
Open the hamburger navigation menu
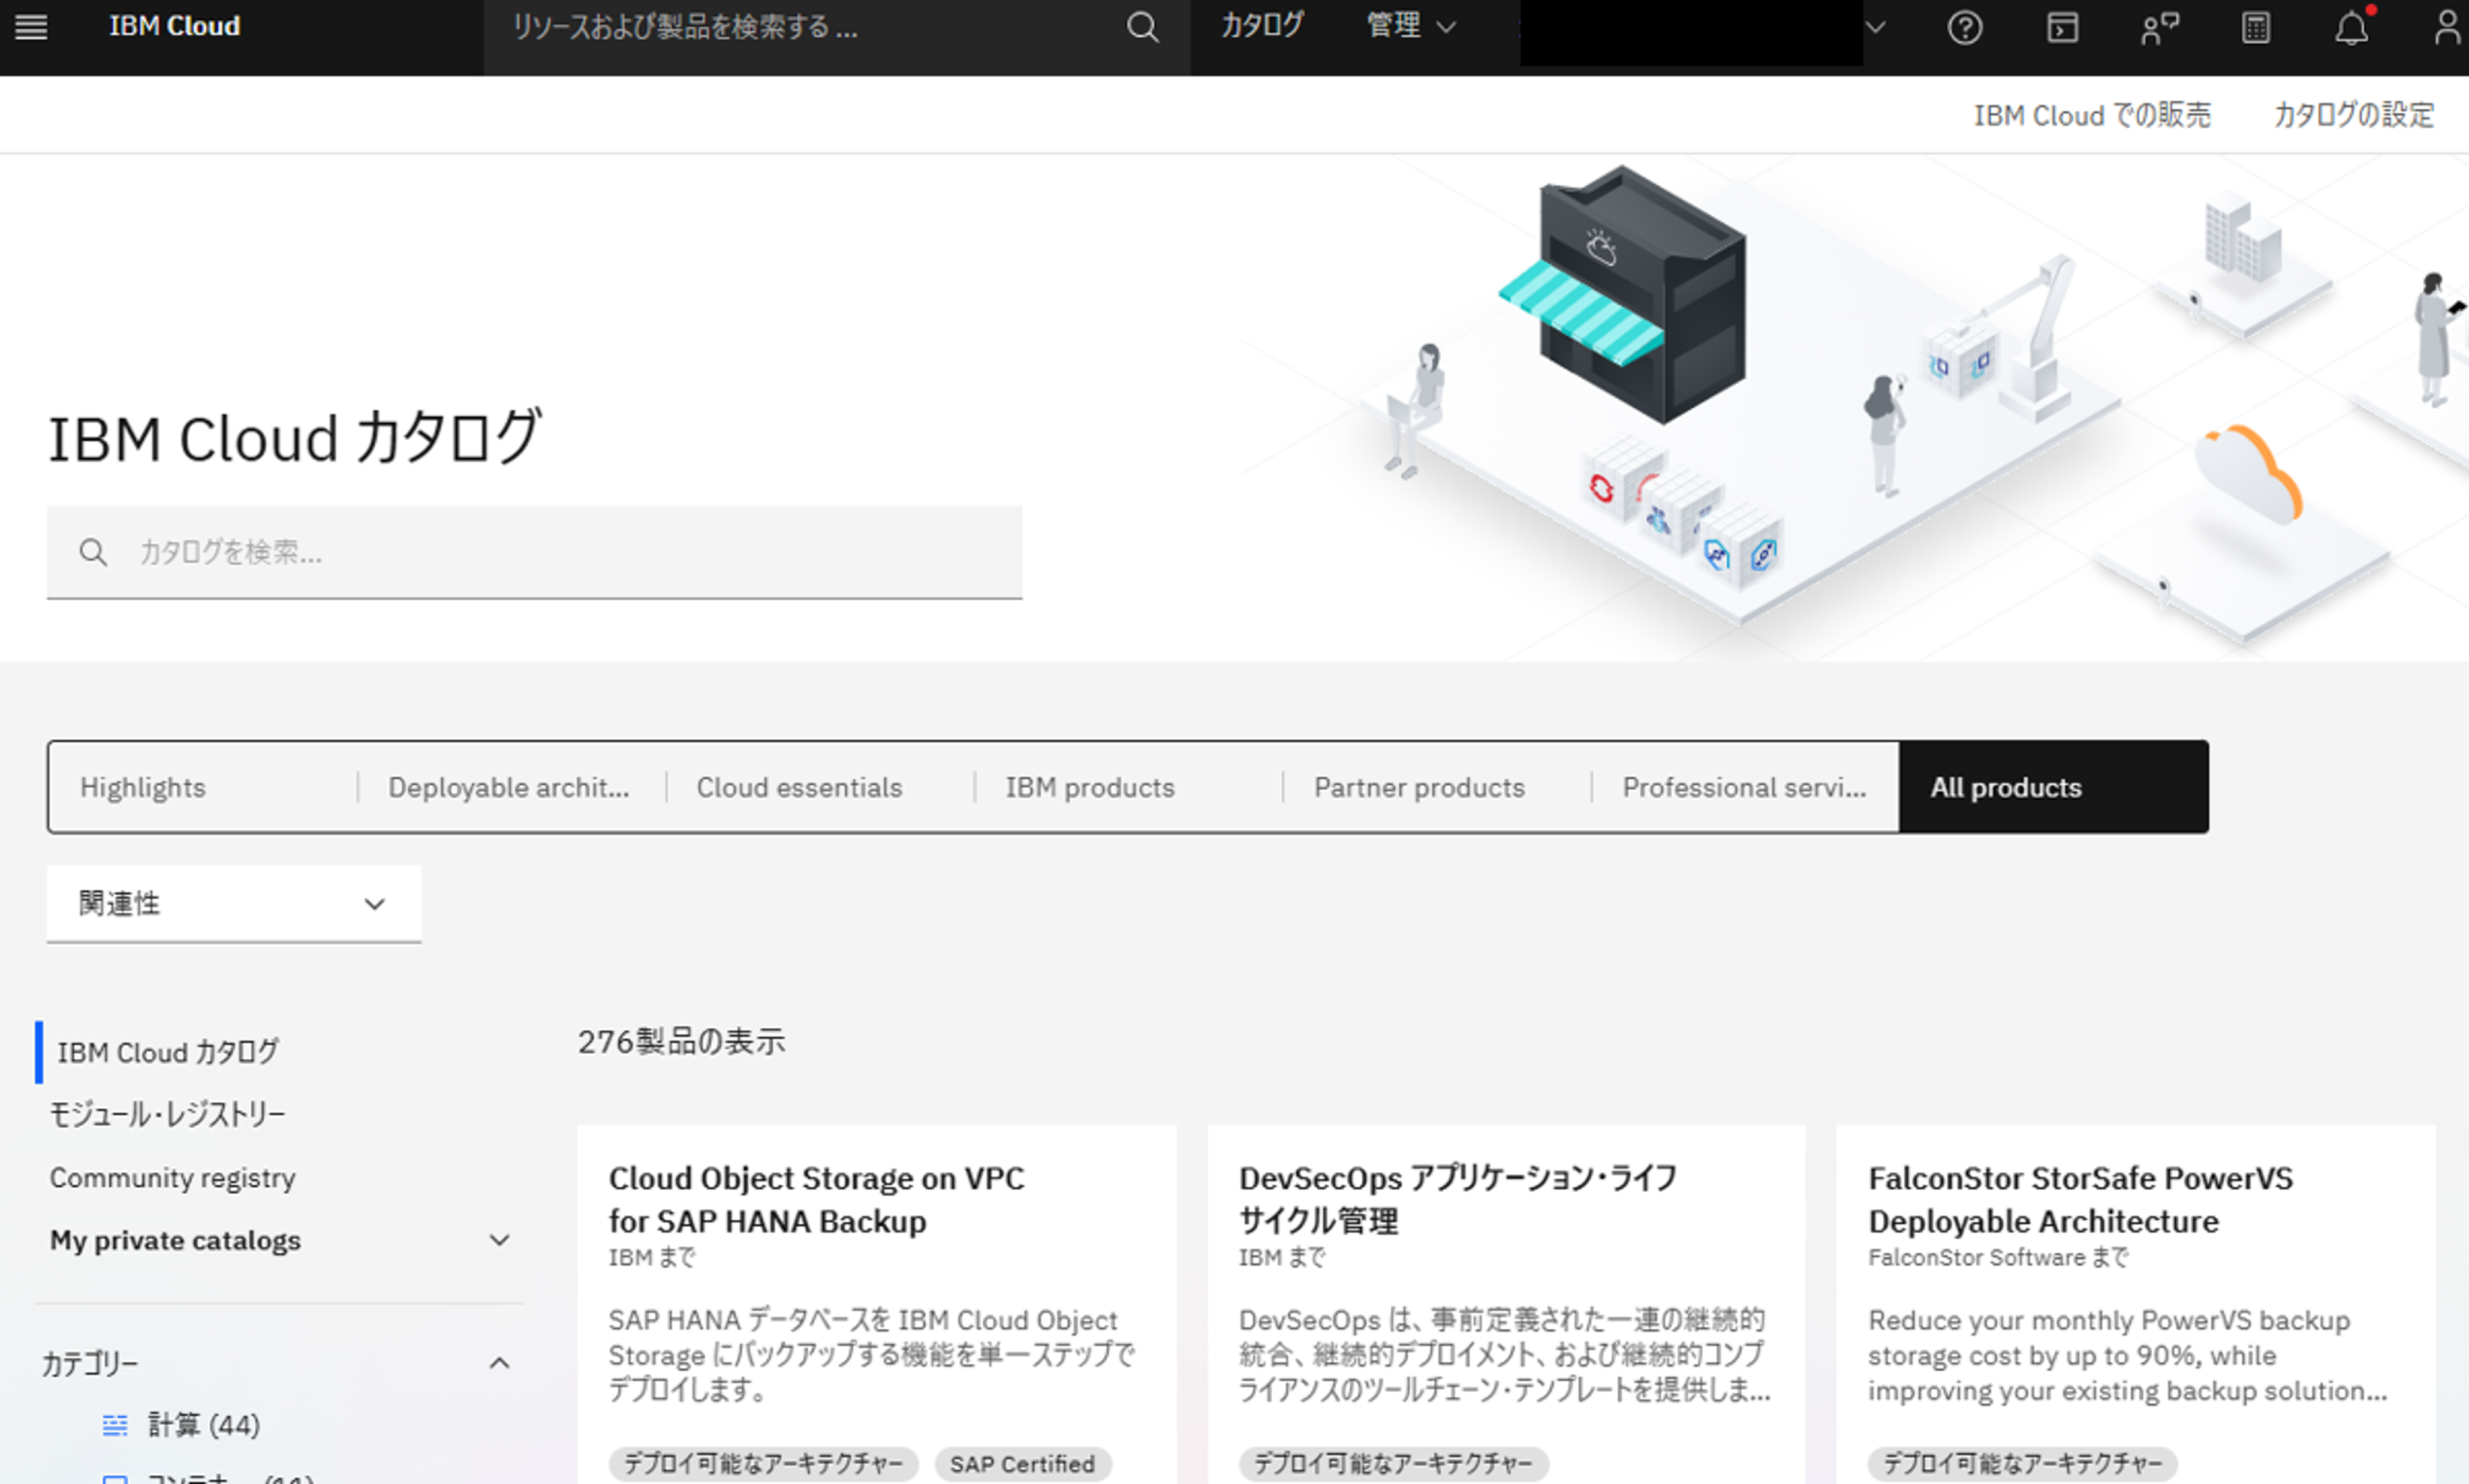[31, 27]
